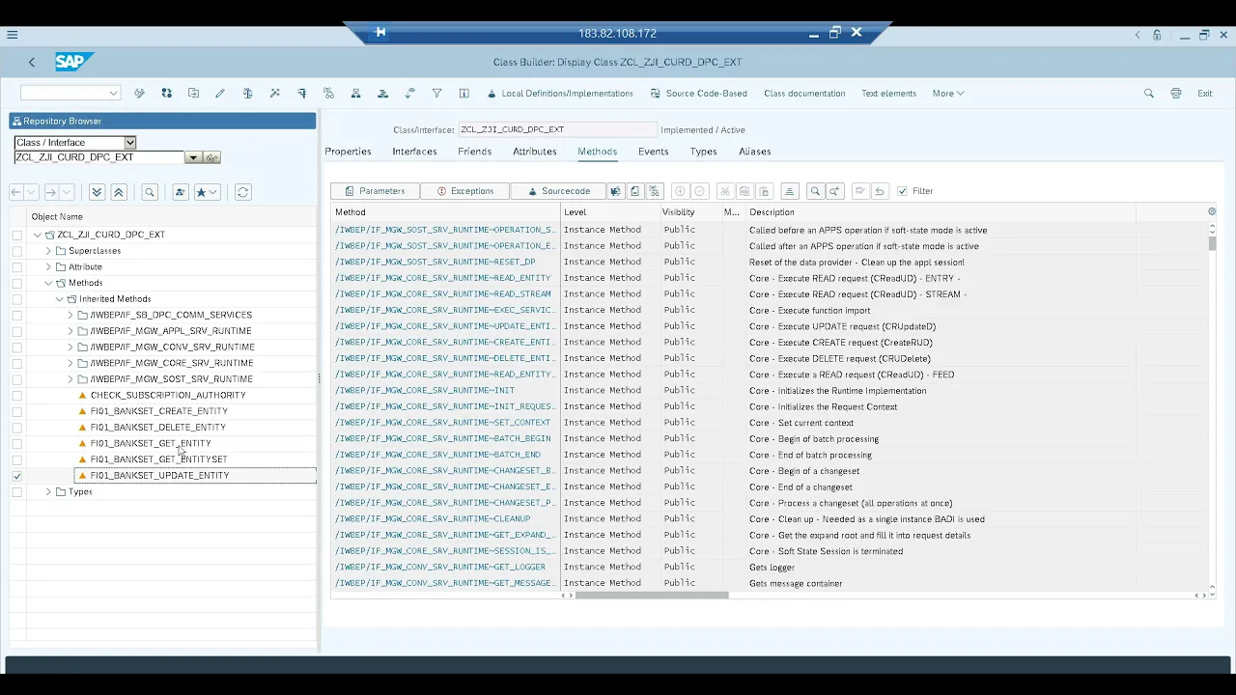Click collapse all nodes double-up arrow
Viewport: 1236px width, 695px height.
(119, 192)
